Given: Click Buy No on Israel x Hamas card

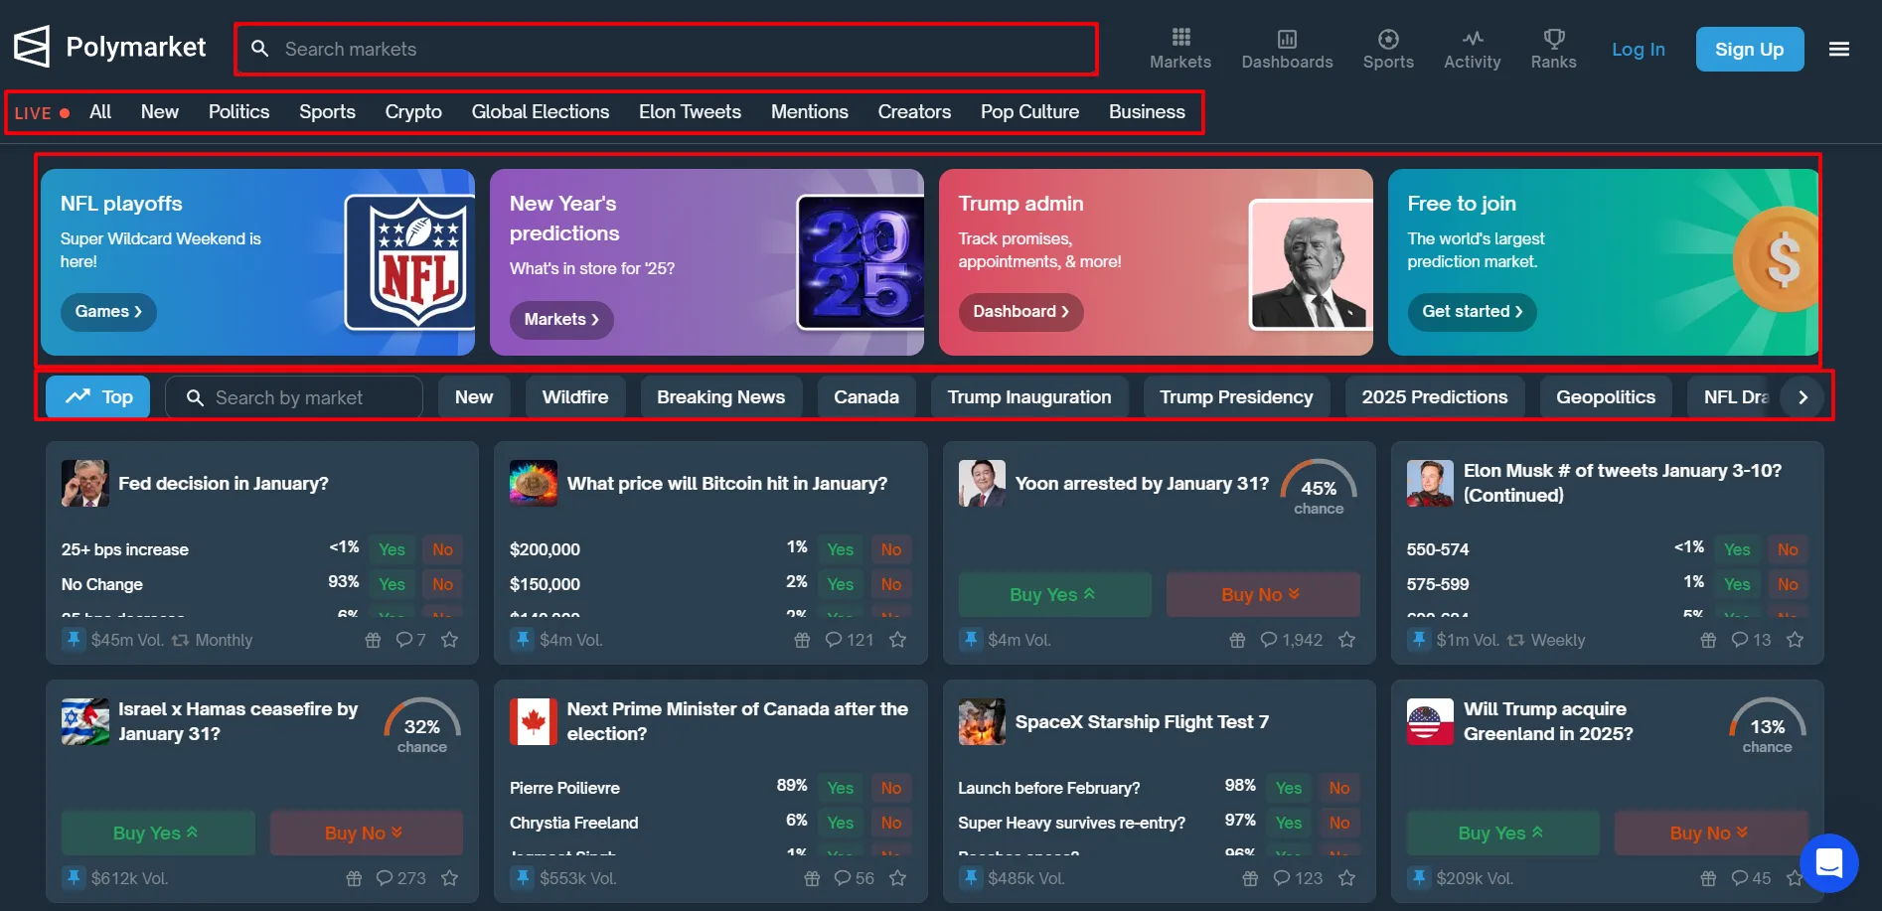Looking at the screenshot, I should [x=367, y=833].
